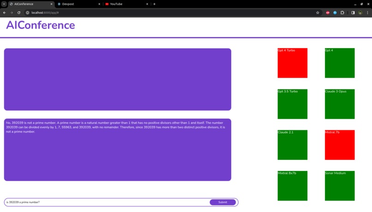Select the Claude 3 Opus tile
The height and width of the screenshot is (212, 372).
pyautogui.click(x=340, y=104)
